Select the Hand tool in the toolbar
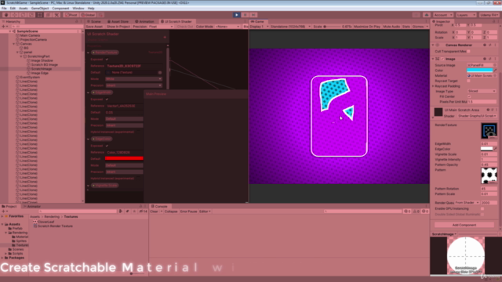The image size is (502, 282). 6,15
